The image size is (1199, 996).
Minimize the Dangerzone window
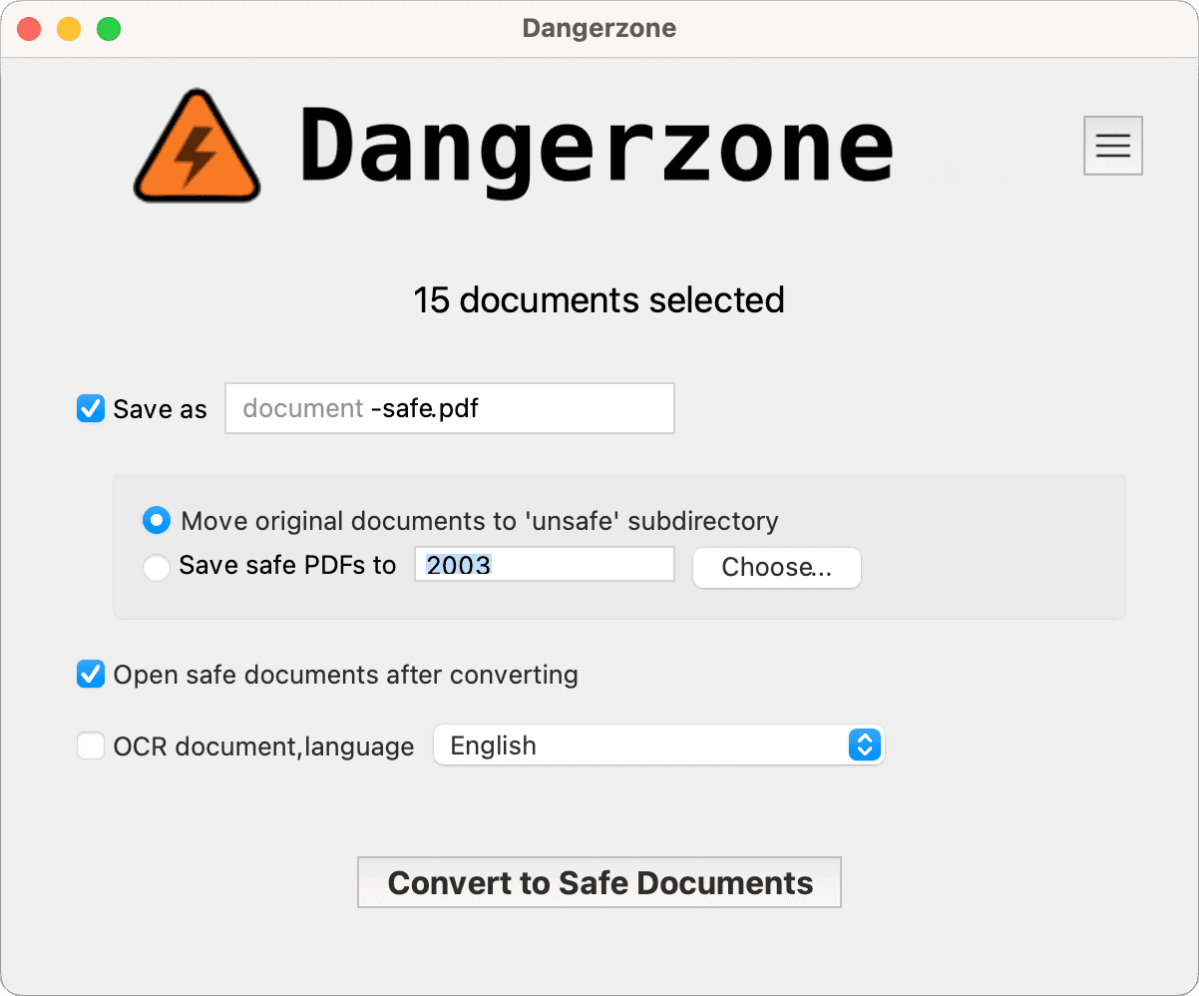(69, 29)
